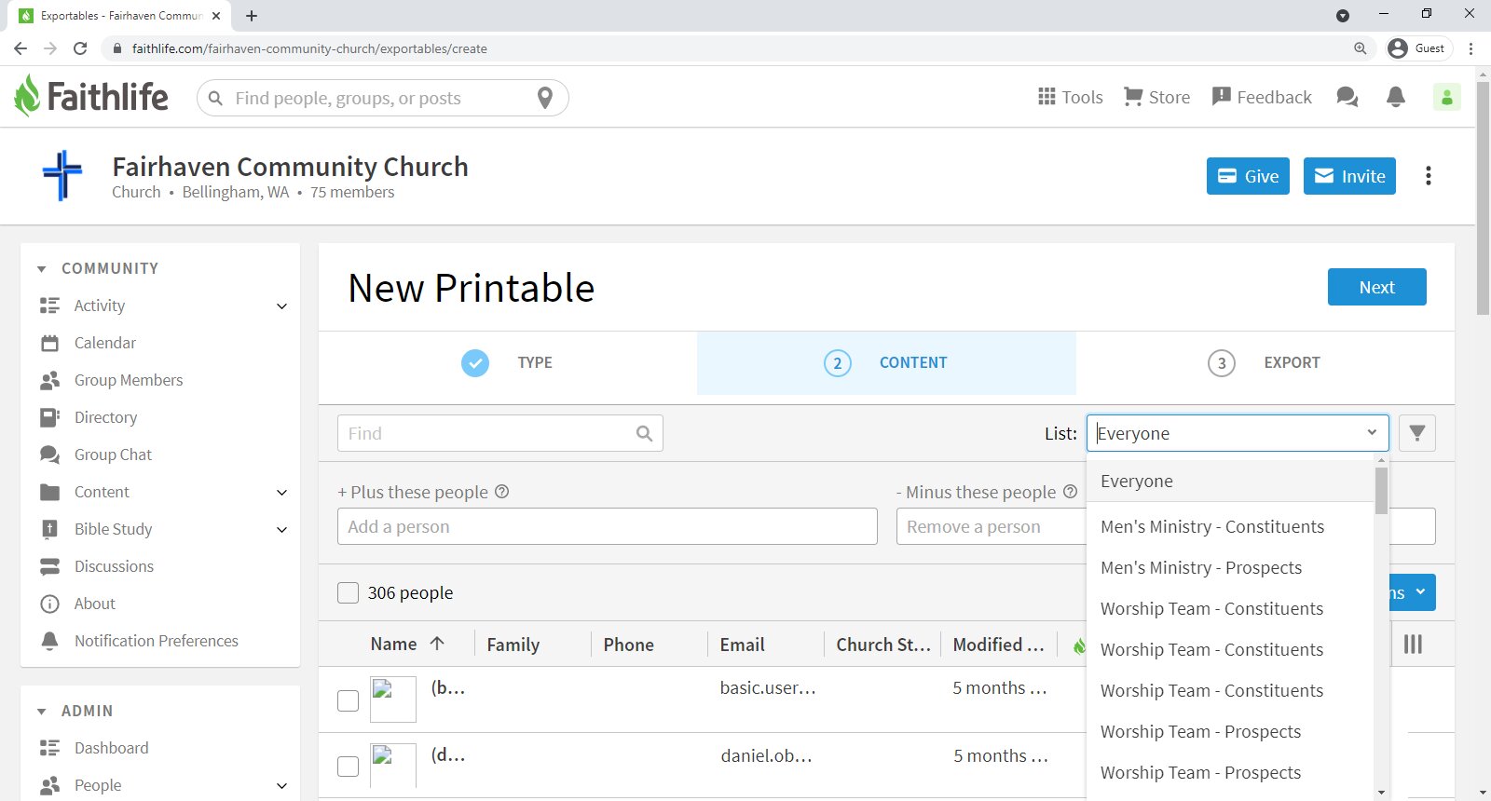1491x801 pixels.
Task: Go to the EXPORT step tab
Action: point(1265,362)
